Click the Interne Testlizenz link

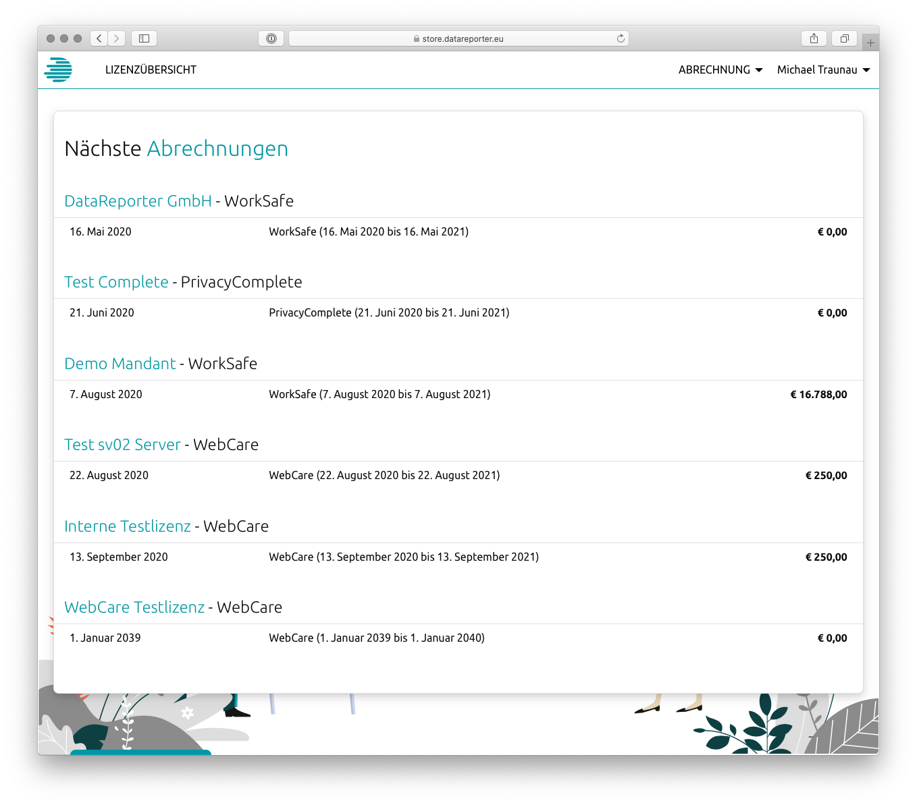pyautogui.click(x=127, y=526)
